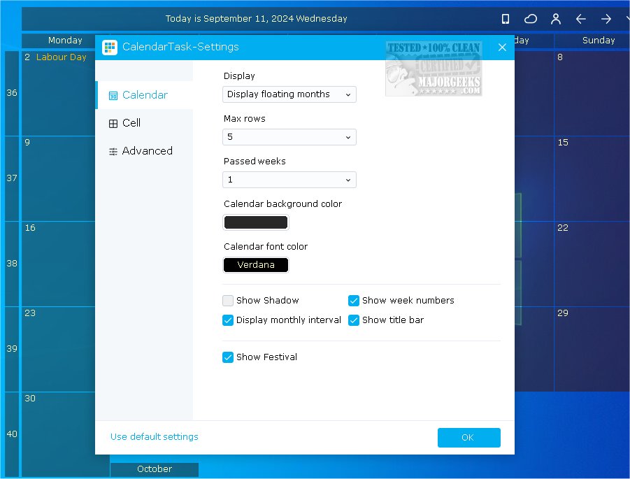The image size is (630, 479).
Task: Click the Advanced sliders icon in sidebar
Action: pyautogui.click(x=113, y=152)
